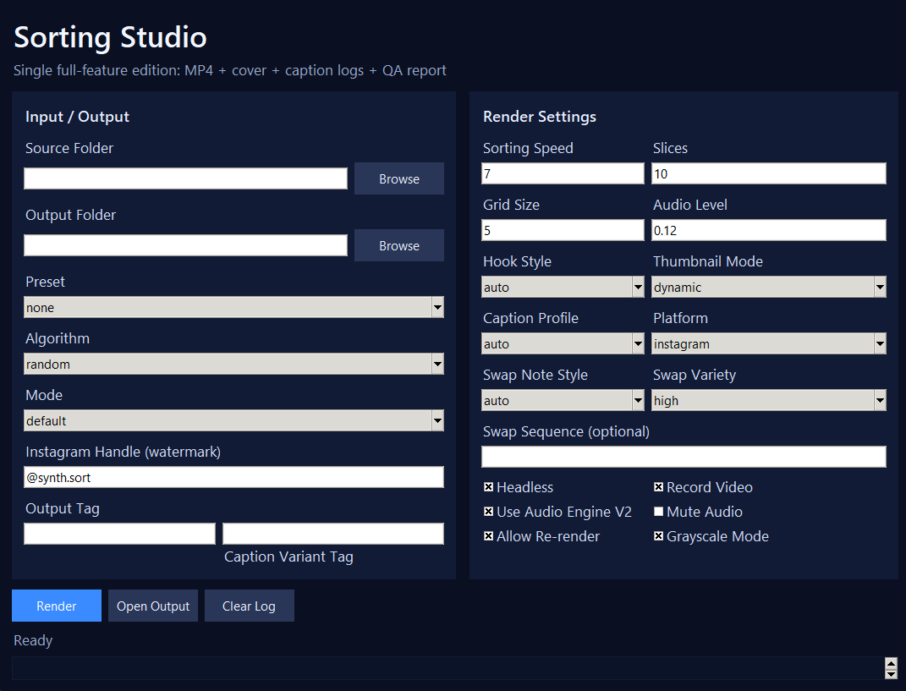Focus the Sorting Speed input field
Screen dimensions: 906x691
coord(563,174)
